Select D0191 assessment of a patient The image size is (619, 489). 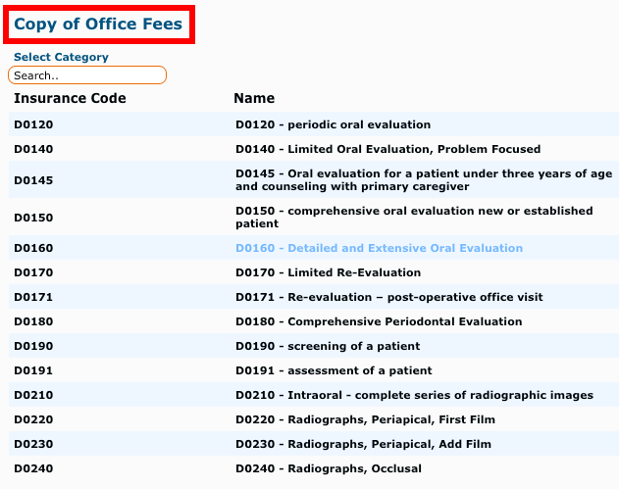point(334,369)
